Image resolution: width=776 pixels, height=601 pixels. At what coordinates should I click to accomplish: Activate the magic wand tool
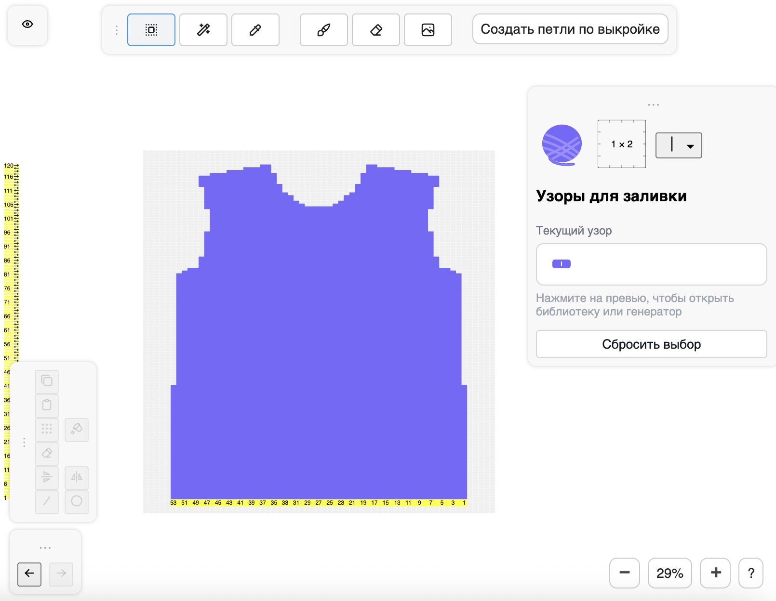tap(203, 30)
